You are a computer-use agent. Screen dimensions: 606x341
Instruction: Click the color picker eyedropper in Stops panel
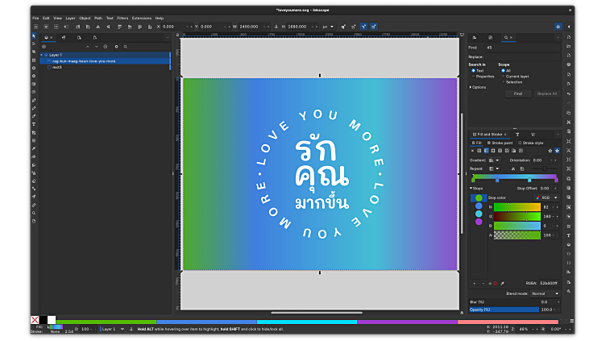[502, 284]
